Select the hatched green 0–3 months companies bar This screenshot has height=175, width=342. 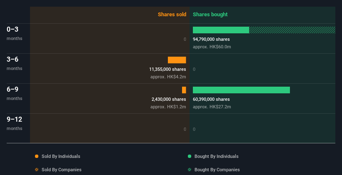coord(292,30)
